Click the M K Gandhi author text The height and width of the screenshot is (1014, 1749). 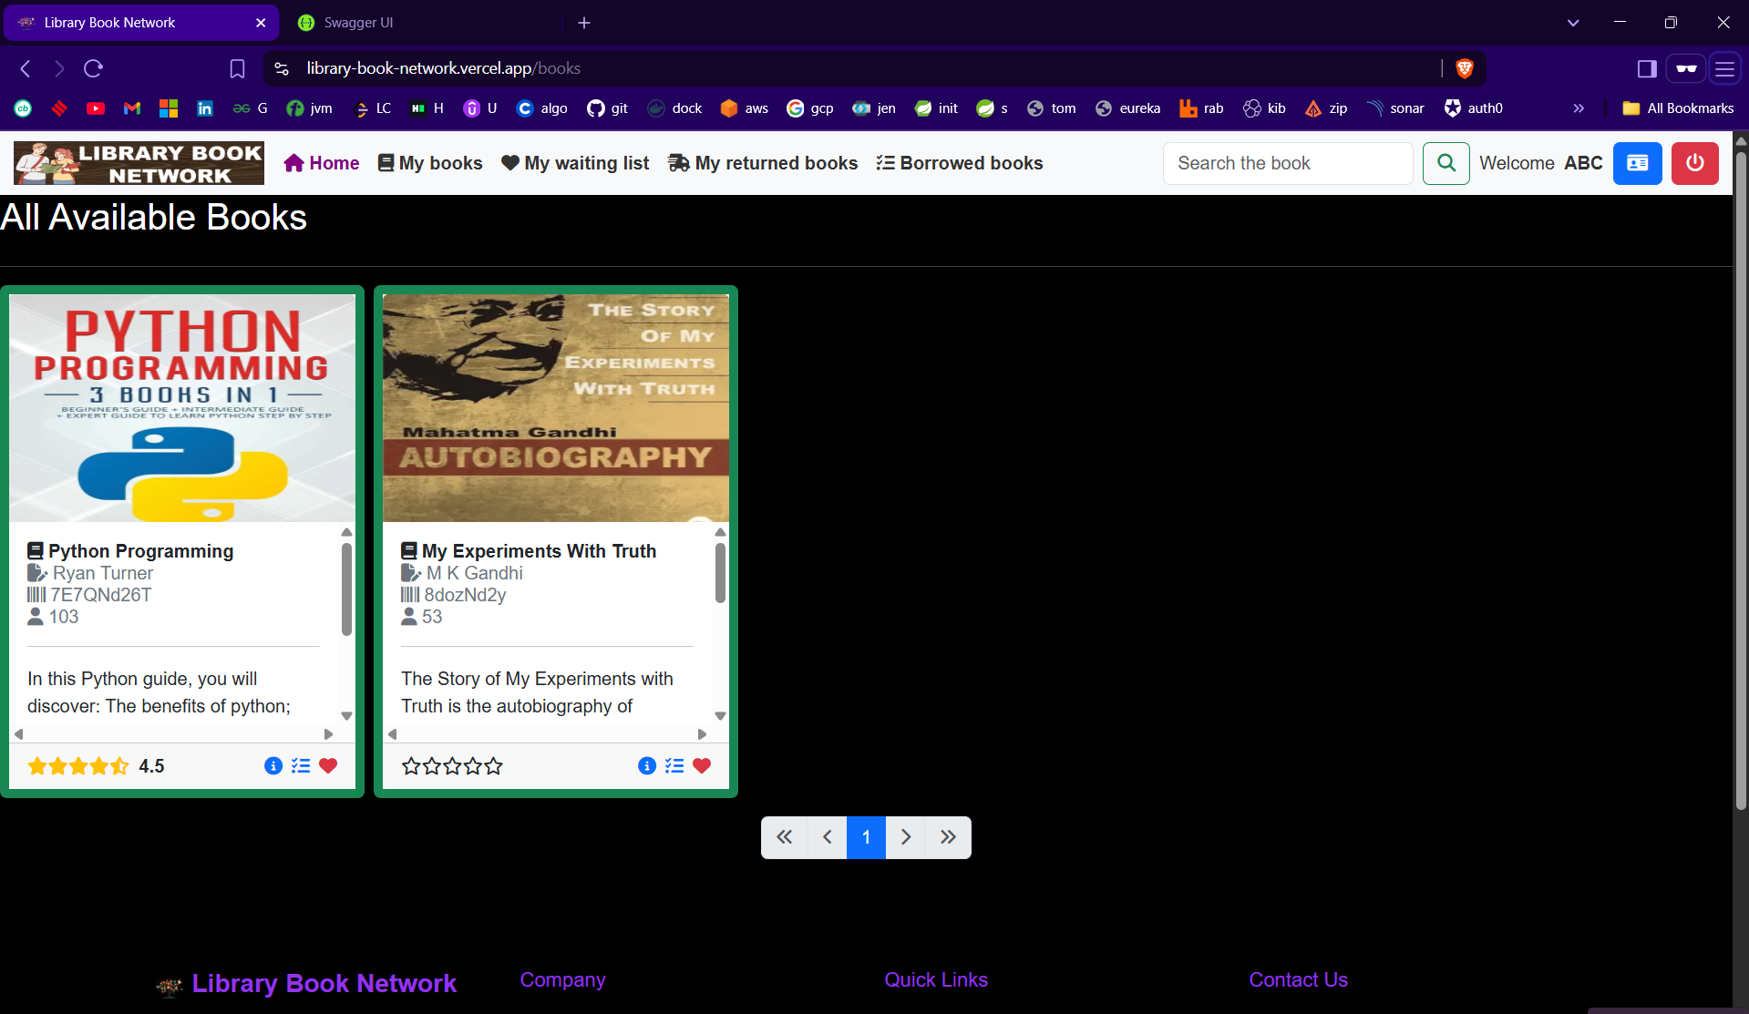pyautogui.click(x=475, y=573)
